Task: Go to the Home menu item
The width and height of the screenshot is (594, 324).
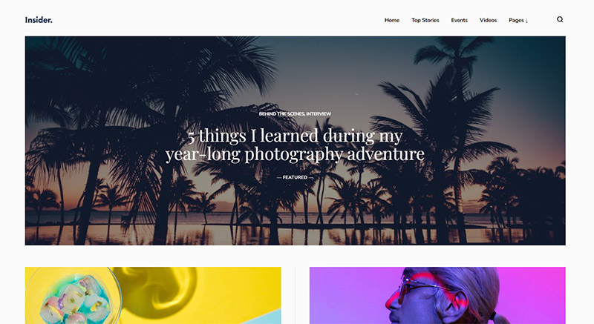Action: point(392,20)
